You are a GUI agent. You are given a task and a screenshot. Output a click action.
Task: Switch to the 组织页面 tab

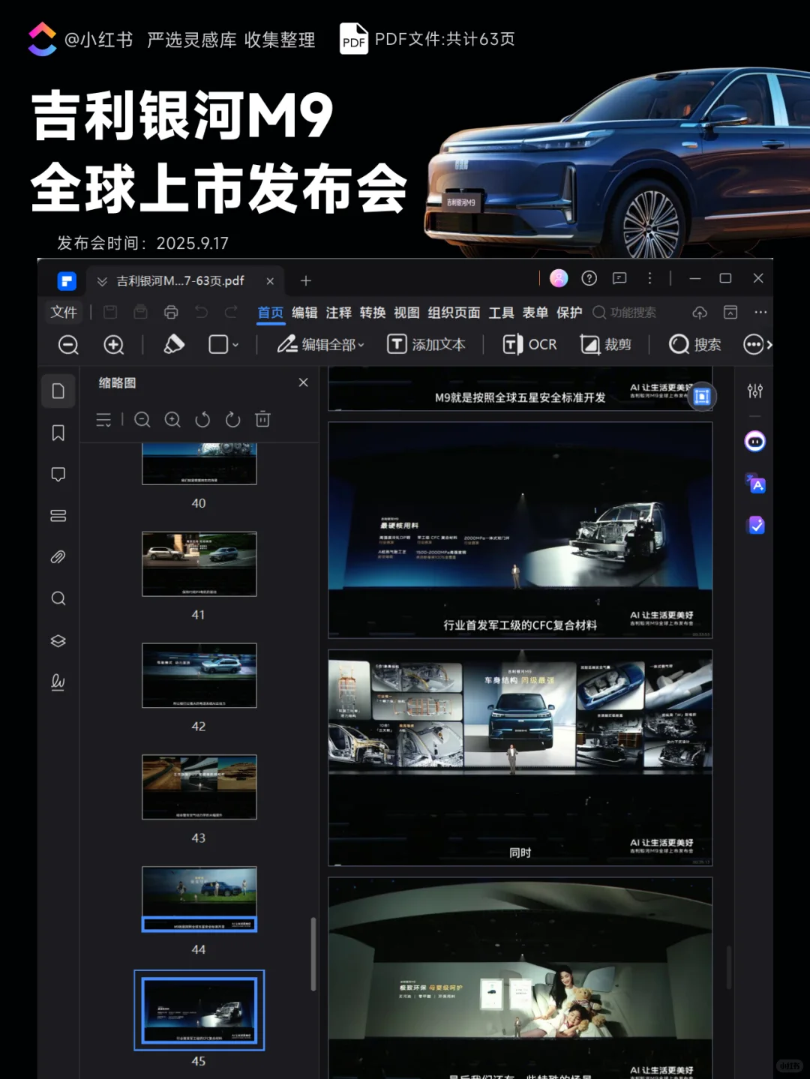[x=453, y=313]
